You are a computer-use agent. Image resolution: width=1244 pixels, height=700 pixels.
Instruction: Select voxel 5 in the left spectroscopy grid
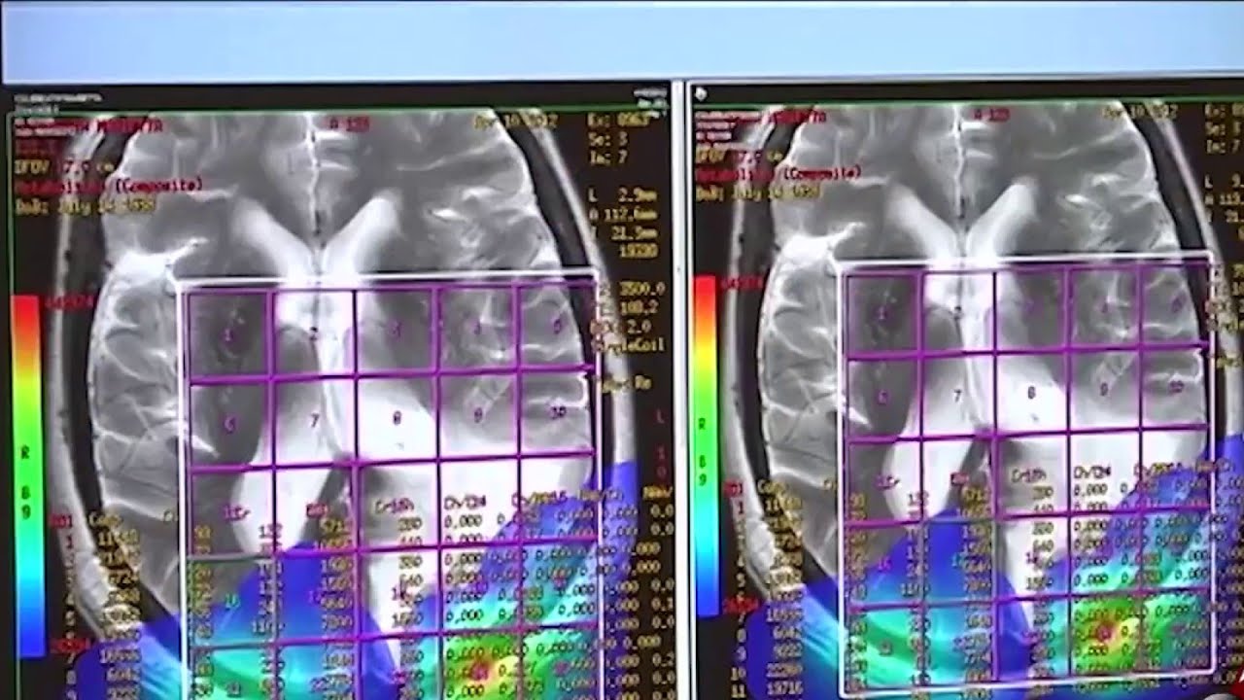tap(557, 327)
